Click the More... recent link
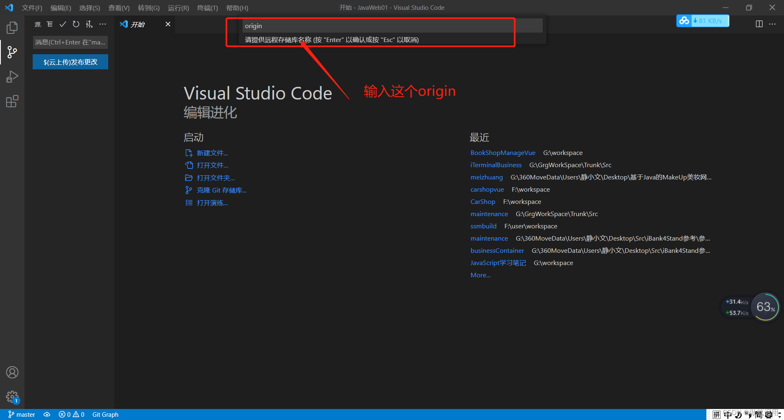 [x=480, y=275]
